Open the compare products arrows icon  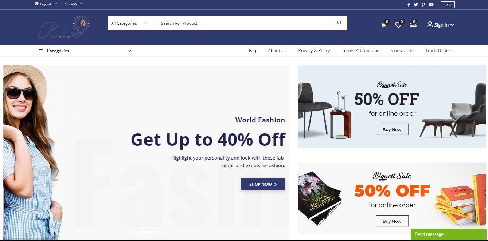(413, 24)
